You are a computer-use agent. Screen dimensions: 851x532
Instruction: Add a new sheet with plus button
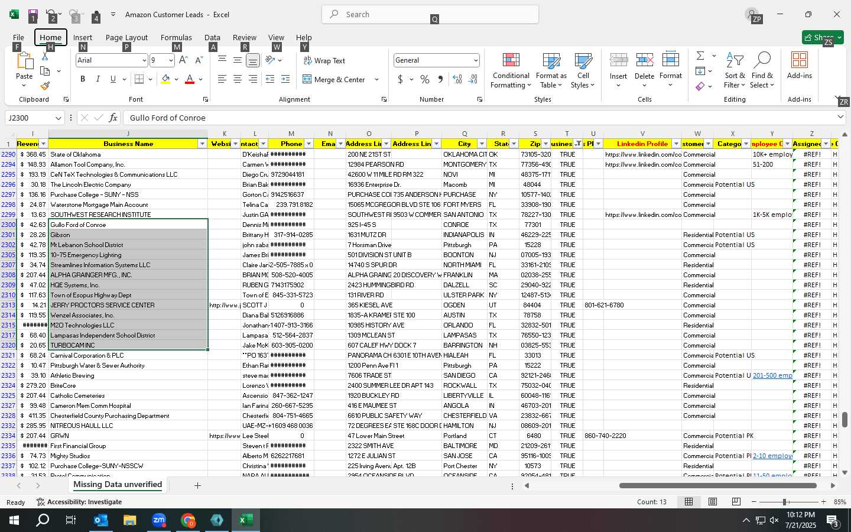point(197,485)
